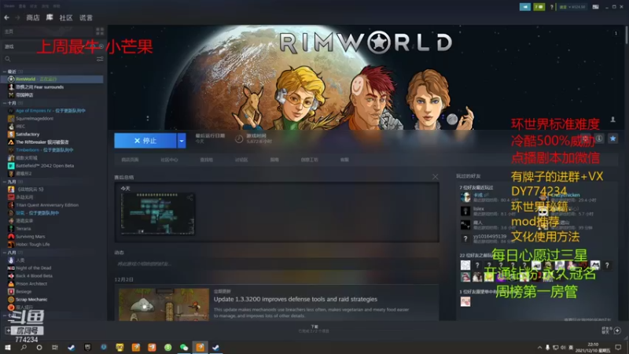Click the activity status input field
629x354 pixels.
(x=276, y=264)
